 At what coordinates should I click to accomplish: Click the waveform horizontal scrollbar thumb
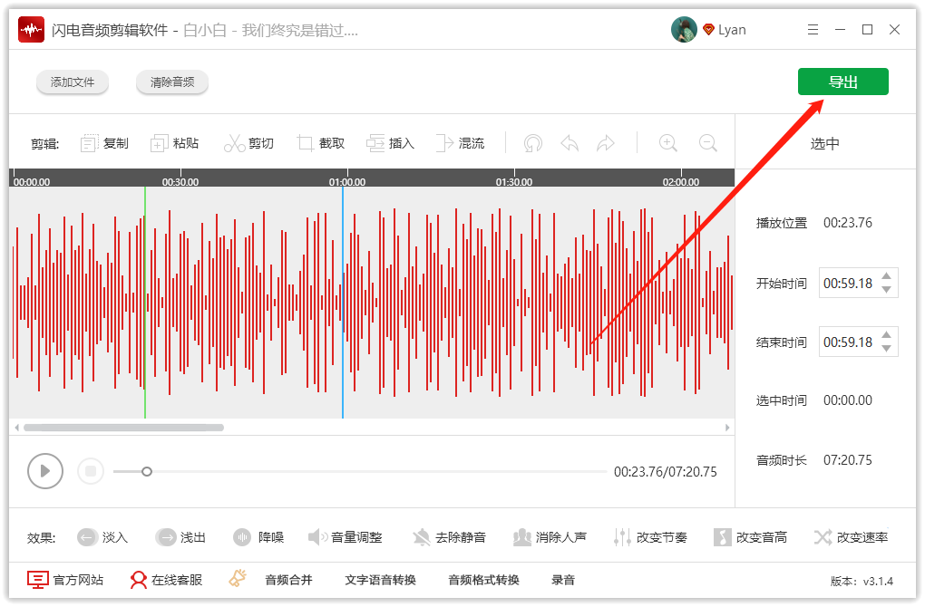pyautogui.click(x=123, y=428)
